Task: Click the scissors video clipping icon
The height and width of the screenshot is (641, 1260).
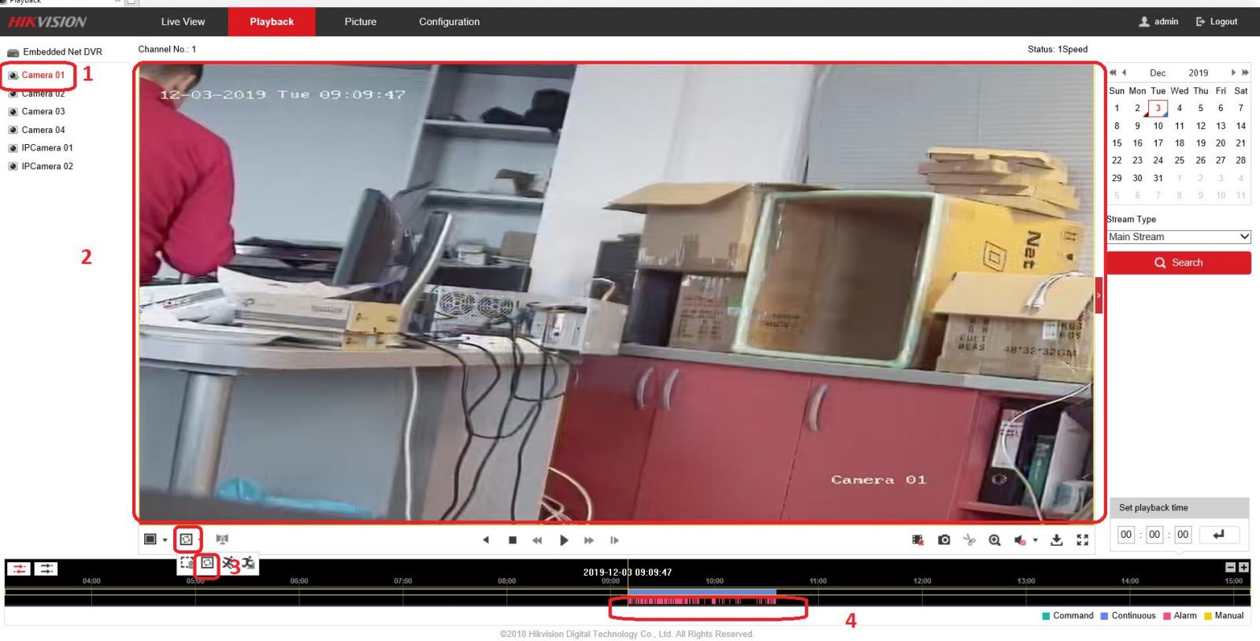Action: pos(969,540)
